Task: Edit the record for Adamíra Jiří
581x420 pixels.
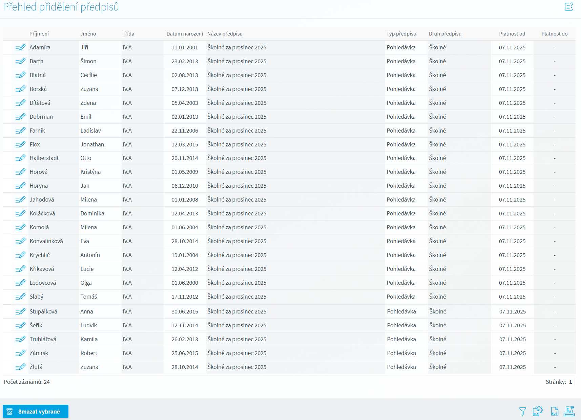Action: (x=20, y=47)
